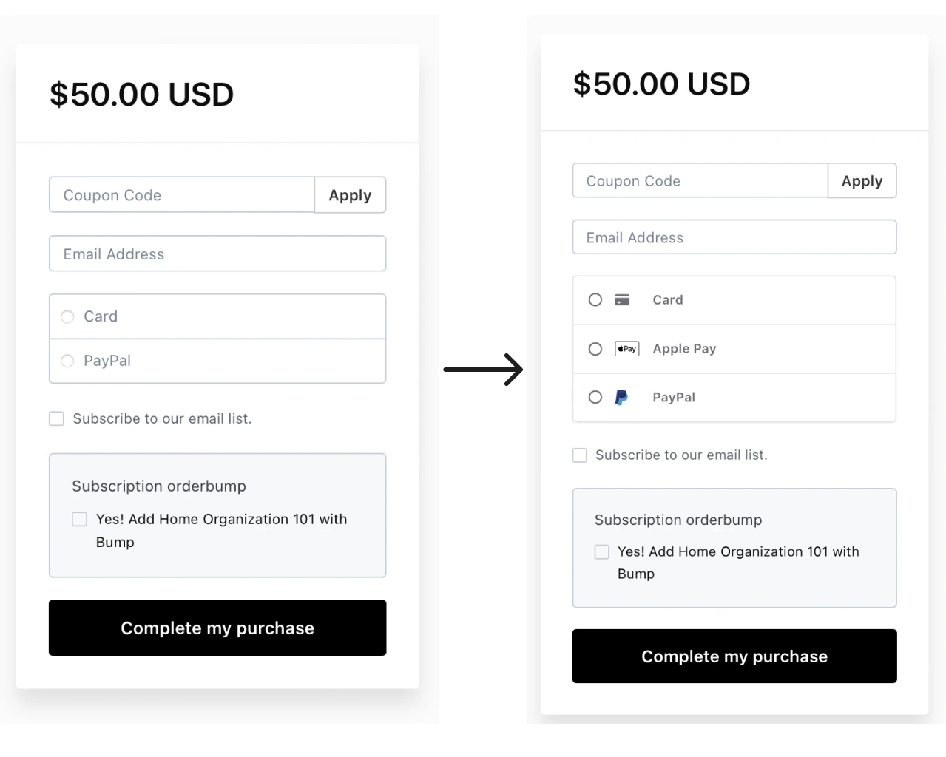Click Complete my purchase in left form
This screenshot has width=946, height=757.
point(217,628)
